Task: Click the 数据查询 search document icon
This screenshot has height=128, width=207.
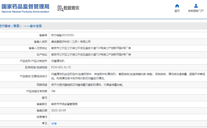Action: (x=61, y=9)
